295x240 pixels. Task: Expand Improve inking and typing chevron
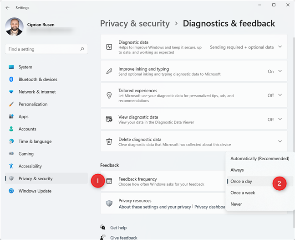[280, 71]
